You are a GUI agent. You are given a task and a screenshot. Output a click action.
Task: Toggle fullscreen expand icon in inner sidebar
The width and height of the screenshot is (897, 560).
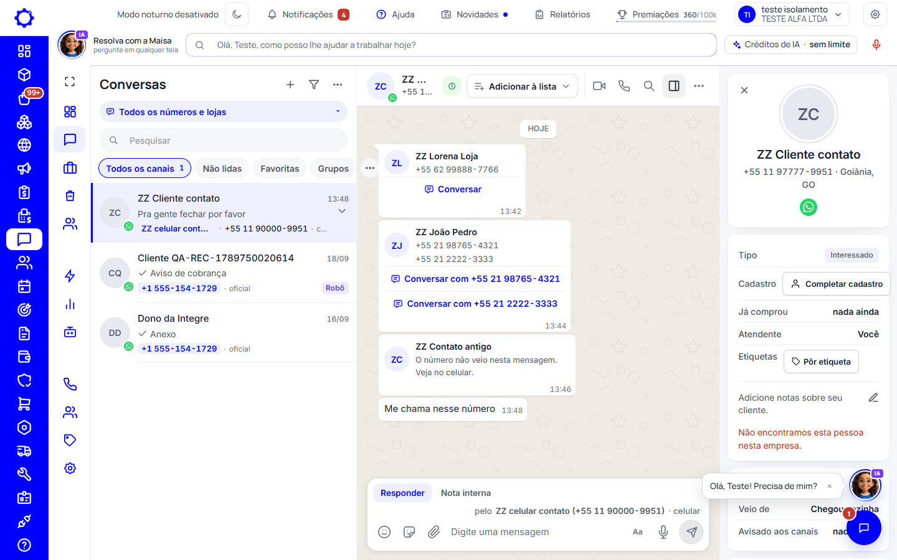click(x=70, y=82)
